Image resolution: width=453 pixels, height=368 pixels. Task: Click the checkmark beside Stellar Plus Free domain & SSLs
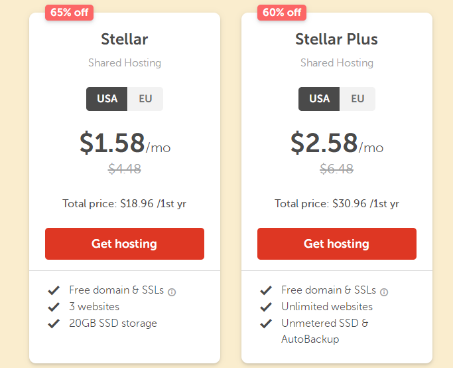point(266,290)
